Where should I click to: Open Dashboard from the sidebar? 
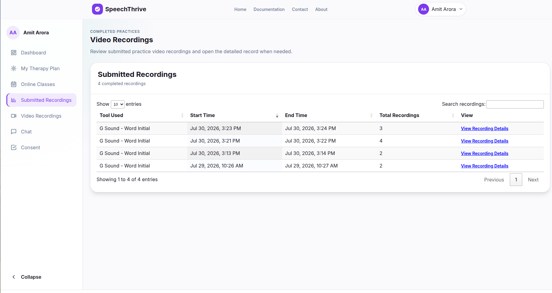(x=41, y=53)
